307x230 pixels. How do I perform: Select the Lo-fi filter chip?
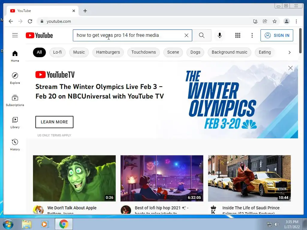click(x=57, y=52)
